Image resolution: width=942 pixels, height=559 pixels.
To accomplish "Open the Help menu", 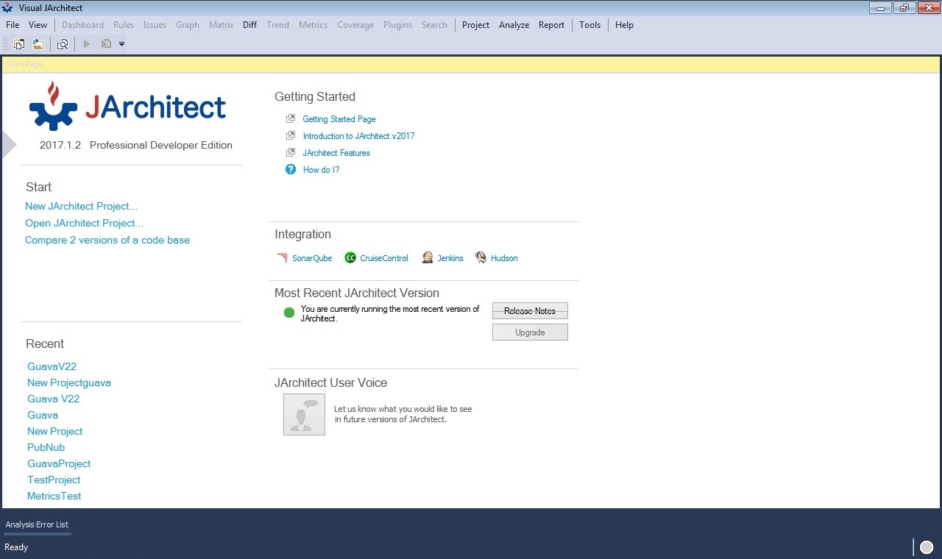I will tap(624, 24).
